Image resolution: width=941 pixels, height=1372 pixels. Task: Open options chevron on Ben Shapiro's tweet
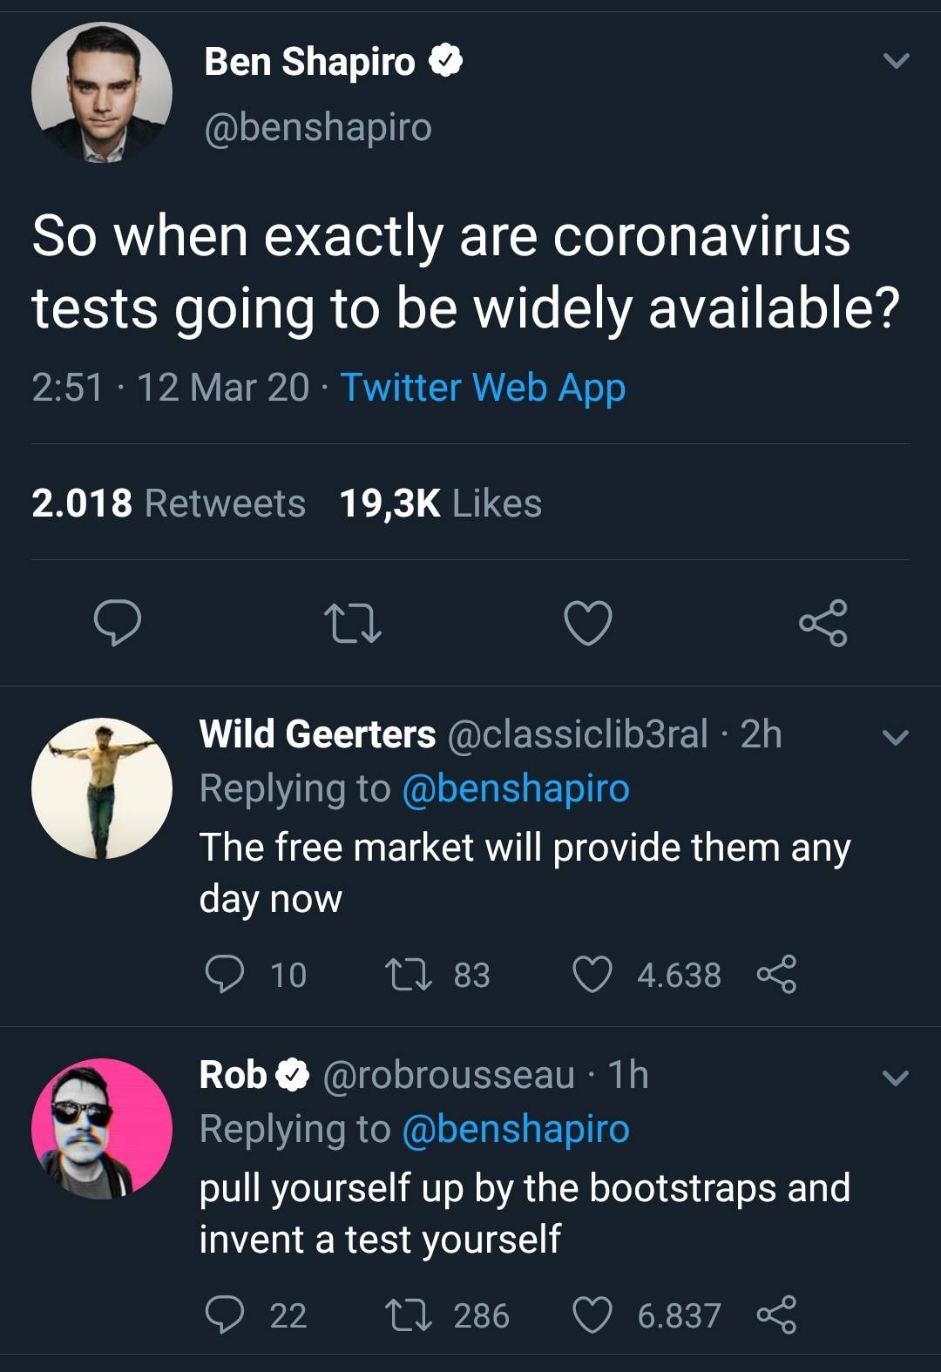(x=896, y=61)
